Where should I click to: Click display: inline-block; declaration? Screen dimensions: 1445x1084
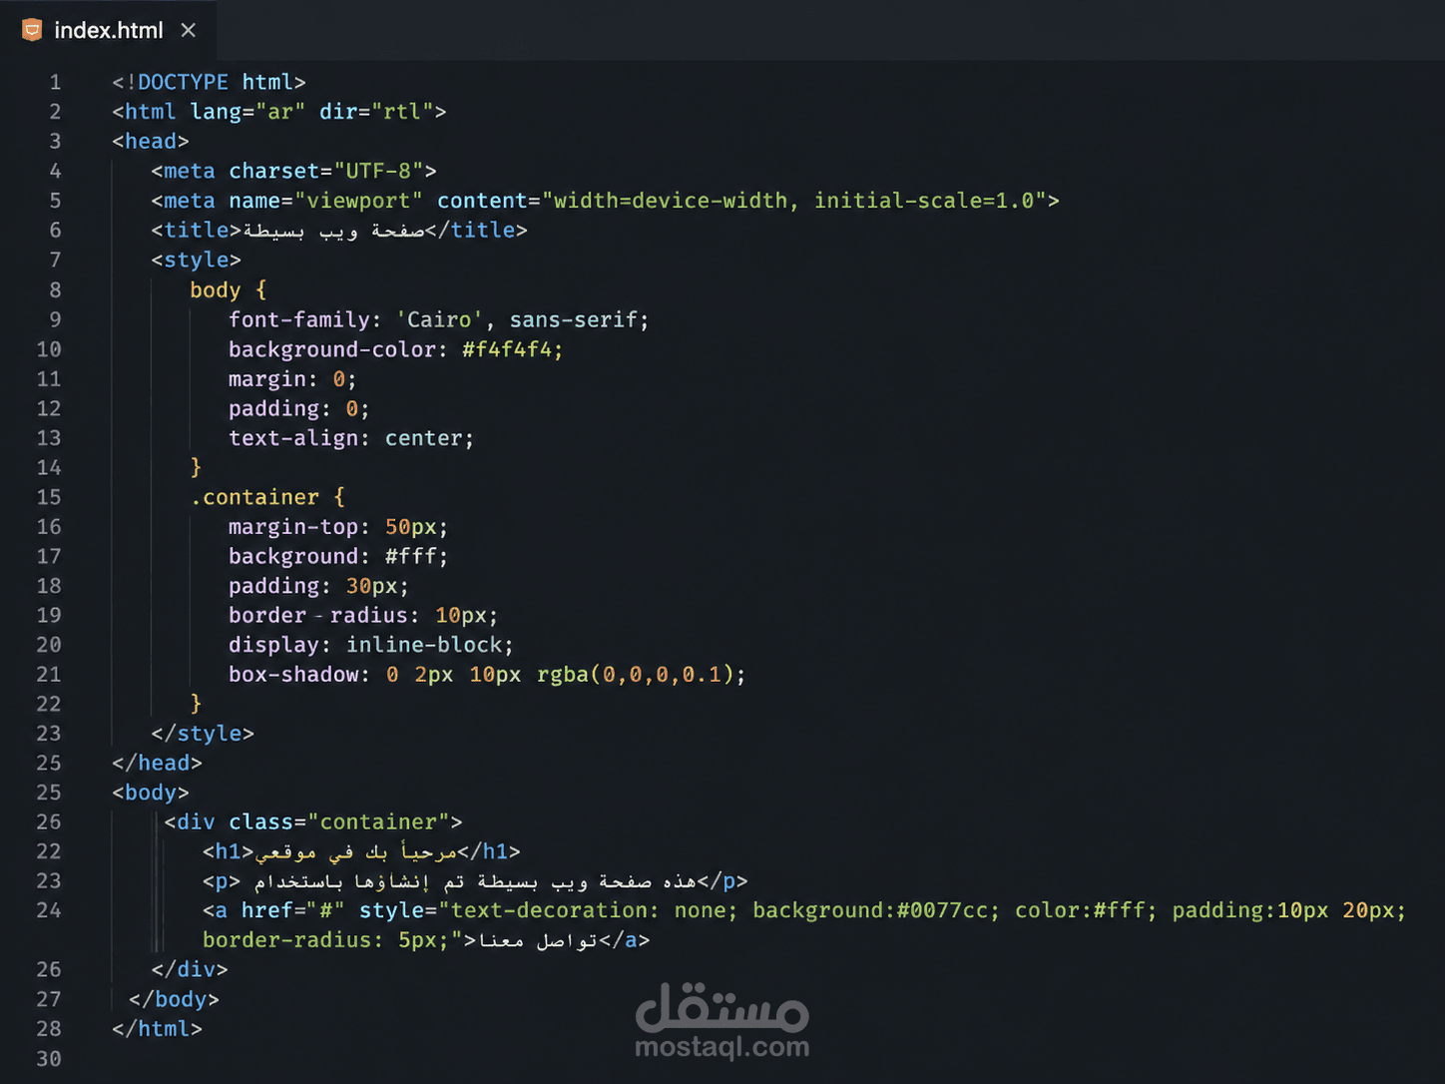point(371,645)
